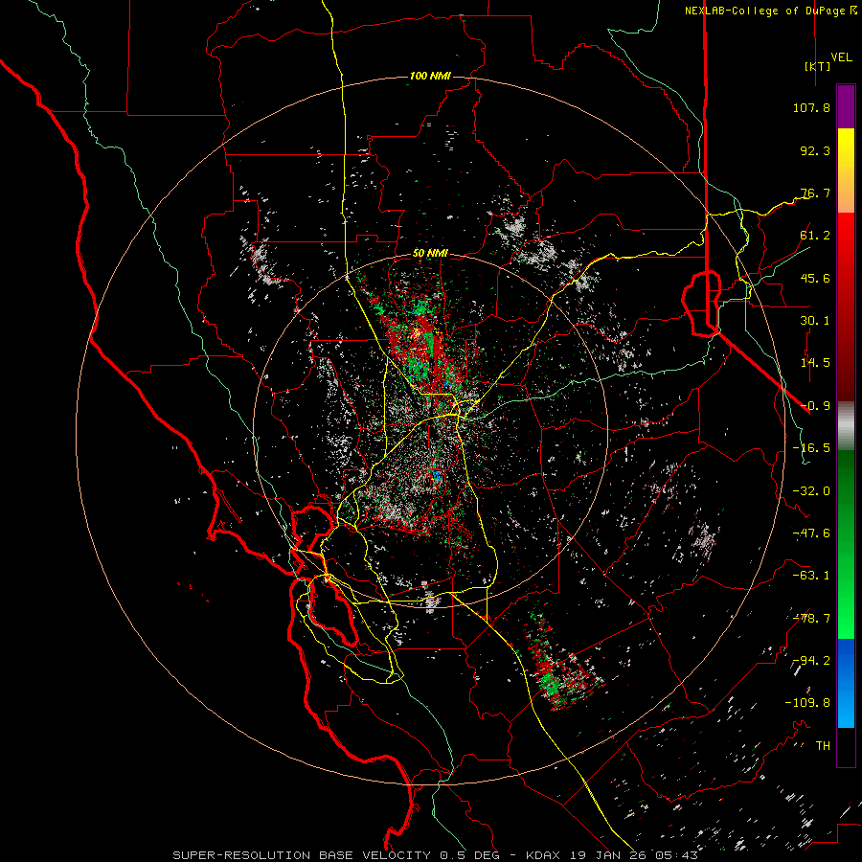Click the purple segment of the color bar
The image size is (862, 862).
(846, 106)
